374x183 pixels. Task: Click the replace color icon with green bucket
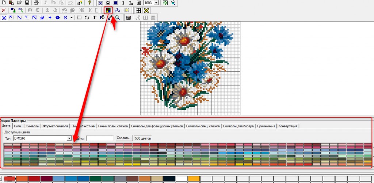13,11
